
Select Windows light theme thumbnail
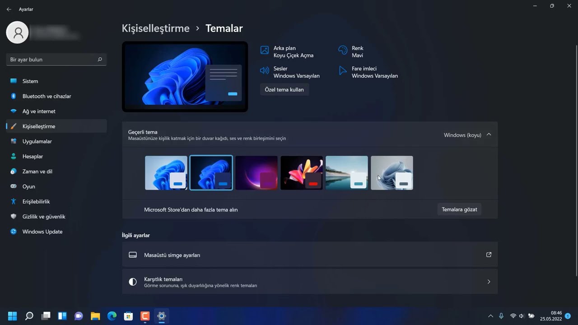click(x=166, y=173)
